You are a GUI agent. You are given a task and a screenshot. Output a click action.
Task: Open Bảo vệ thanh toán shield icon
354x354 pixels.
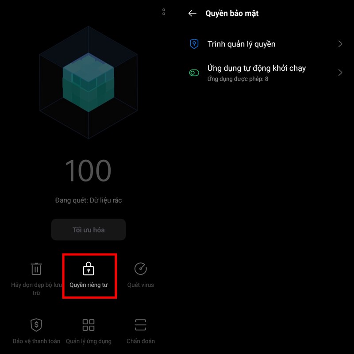tap(36, 325)
